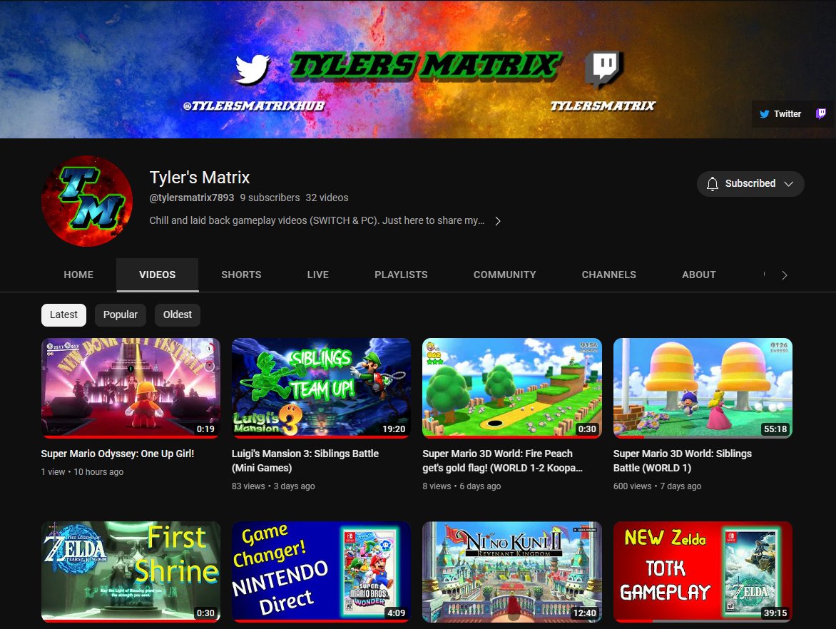Click the Tyler's Matrix TM avatar logo
Image resolution: width=836 pixels, height=629 pixels.
pyautogui.click(x=87, y=200)
